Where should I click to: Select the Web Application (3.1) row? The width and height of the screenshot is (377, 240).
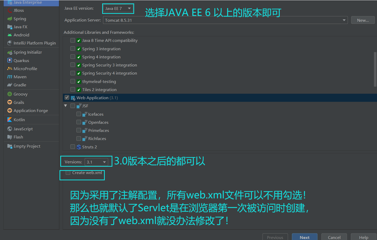(x=220, y=98)
